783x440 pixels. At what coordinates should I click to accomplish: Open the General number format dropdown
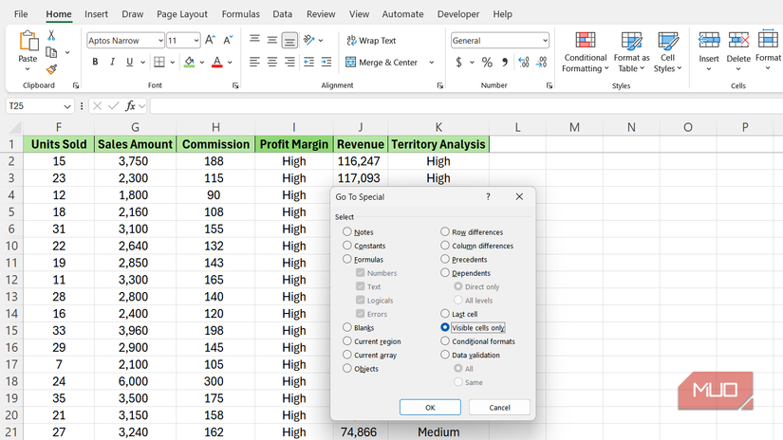click(x=545, y=41)
